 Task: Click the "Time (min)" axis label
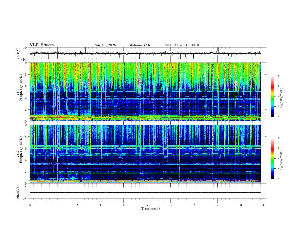point(151,209)
